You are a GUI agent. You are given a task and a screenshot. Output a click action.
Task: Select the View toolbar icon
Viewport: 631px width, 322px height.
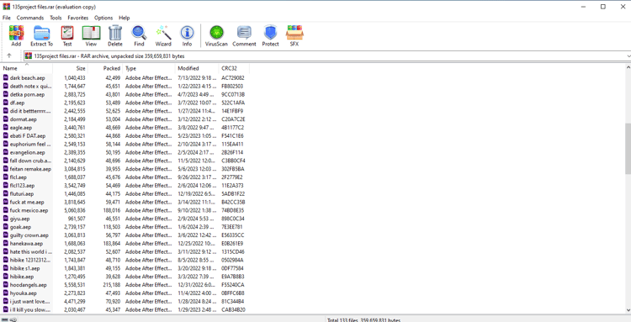(x=91, y=36)
